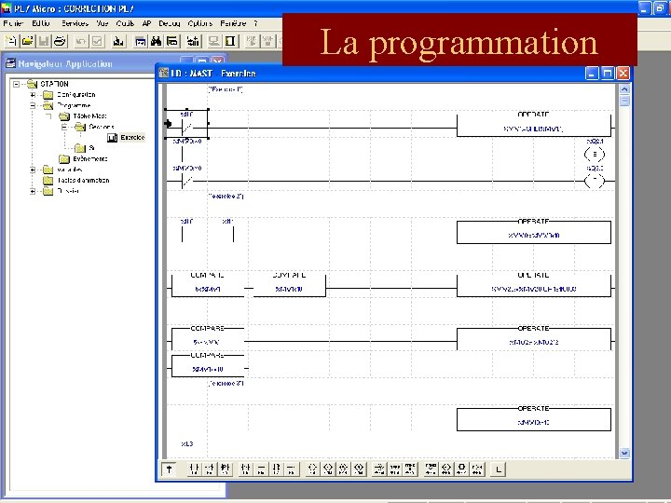Click scroll up arrow in ladder editor

pyautogui.click(x=624, y=89)
